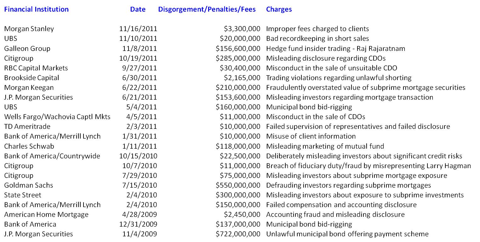Click the State Street institution cell
The width and height of the screenshot is (480, 242).
pos(23,195)
